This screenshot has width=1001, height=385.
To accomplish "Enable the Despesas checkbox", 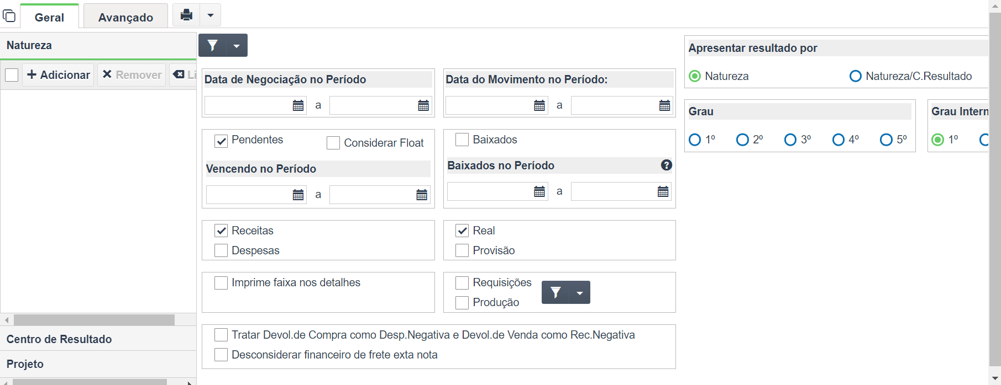I will click(221, 250).
